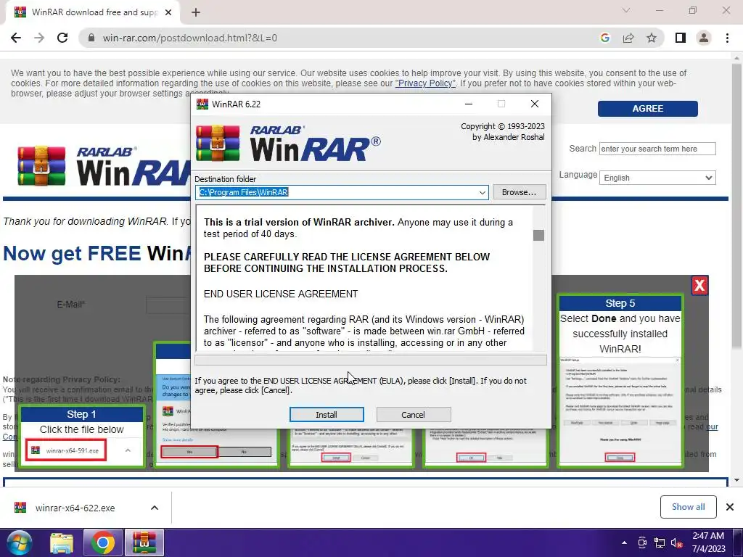Expand the Destination folder dropdown arrow

482,192
